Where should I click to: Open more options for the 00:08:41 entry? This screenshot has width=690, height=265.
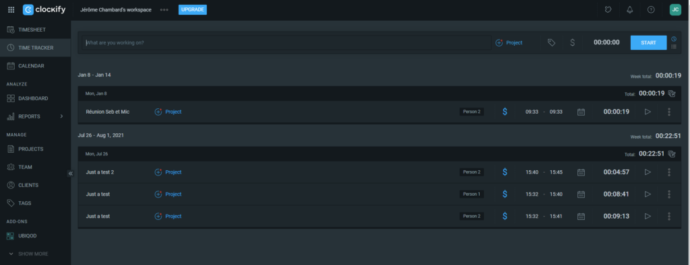pyautogui.click(x=669, y=194)
